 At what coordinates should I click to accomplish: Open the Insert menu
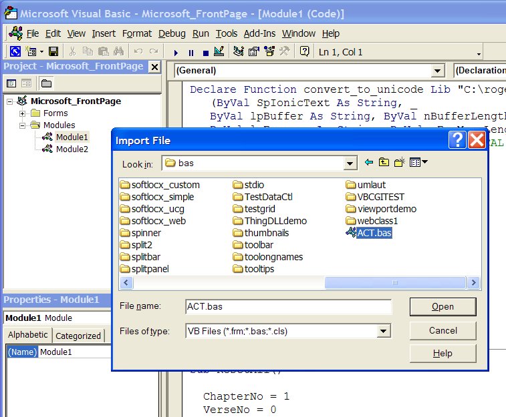tap(104, 33)
